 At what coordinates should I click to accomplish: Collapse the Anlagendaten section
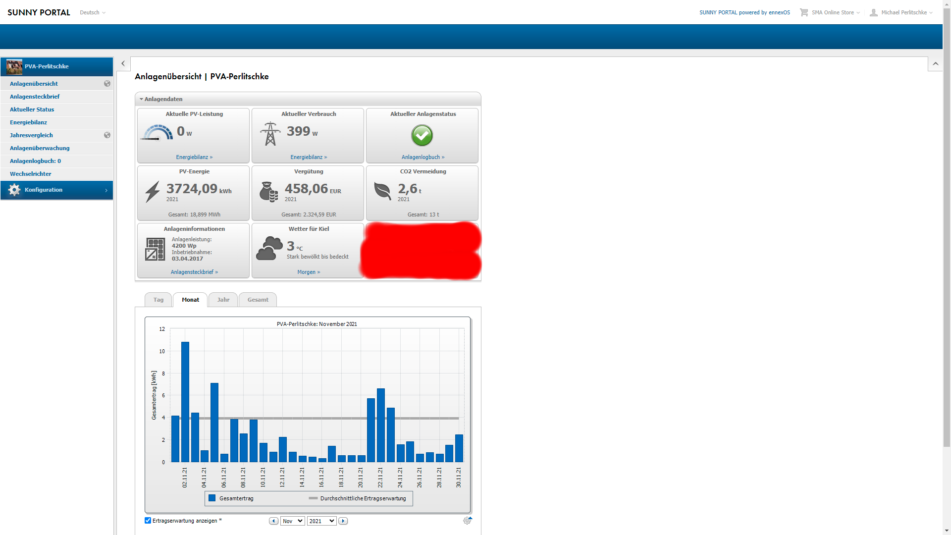[141, 99]
